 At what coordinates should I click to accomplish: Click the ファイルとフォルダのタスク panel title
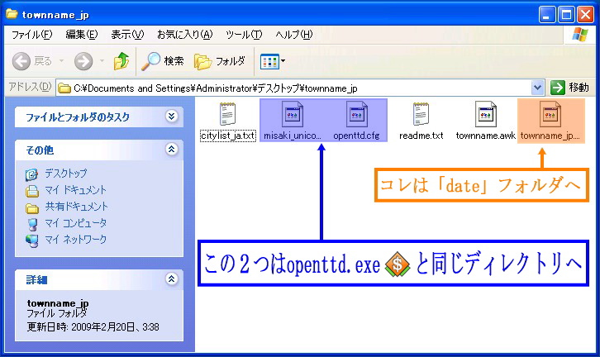[x=78, y=117]
